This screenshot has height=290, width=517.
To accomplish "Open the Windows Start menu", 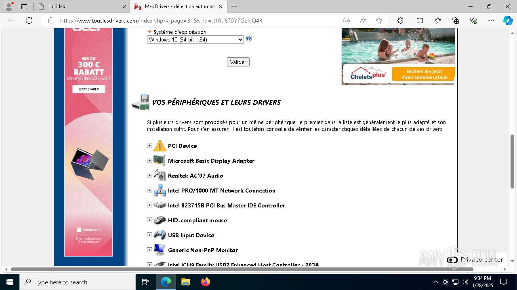I will click(x=10, y=282).
